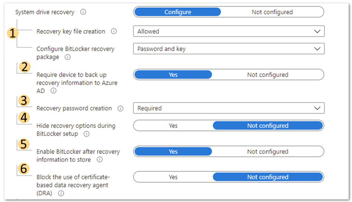Expand the Recovery key file creation dropdown

(x=229, y=31)
